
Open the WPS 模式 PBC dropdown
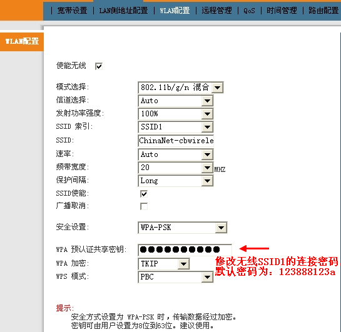point(175,277)
